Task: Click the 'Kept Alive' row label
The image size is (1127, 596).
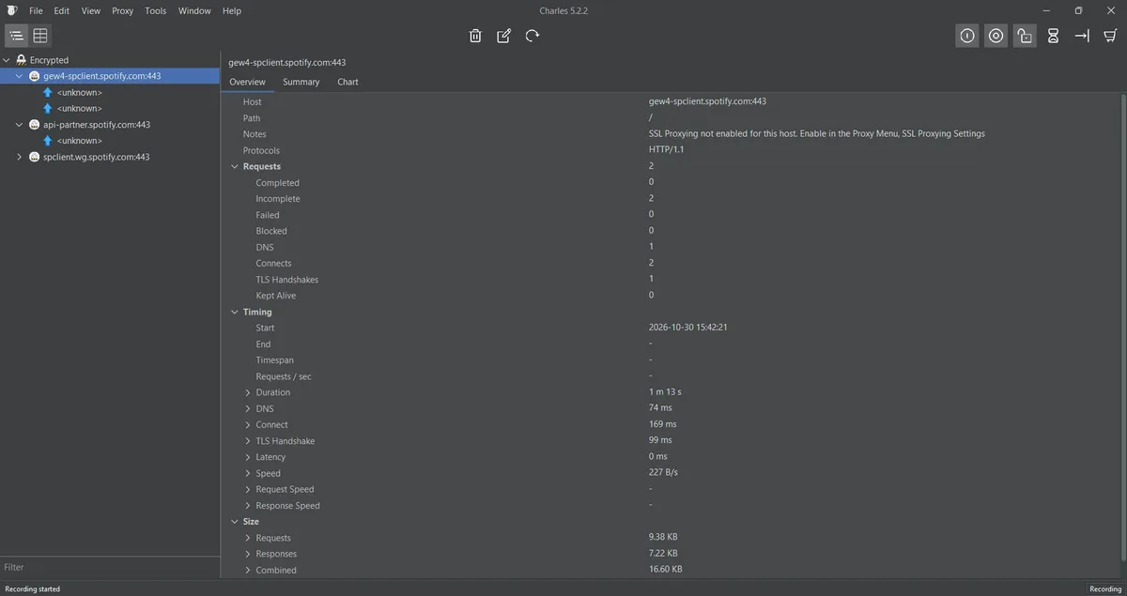Action: pos(276,296)
